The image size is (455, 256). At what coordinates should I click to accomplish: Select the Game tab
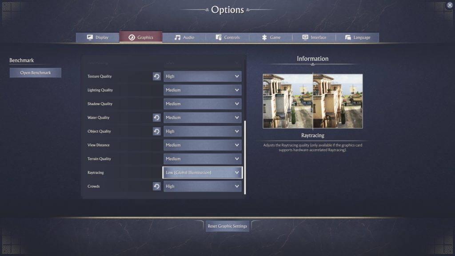click(x=271, y=37)
